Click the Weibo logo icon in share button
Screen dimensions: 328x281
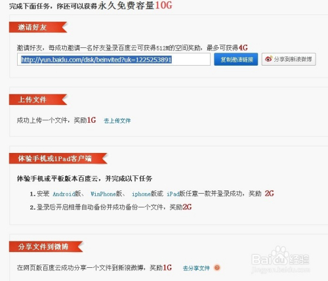coord(268,59)
